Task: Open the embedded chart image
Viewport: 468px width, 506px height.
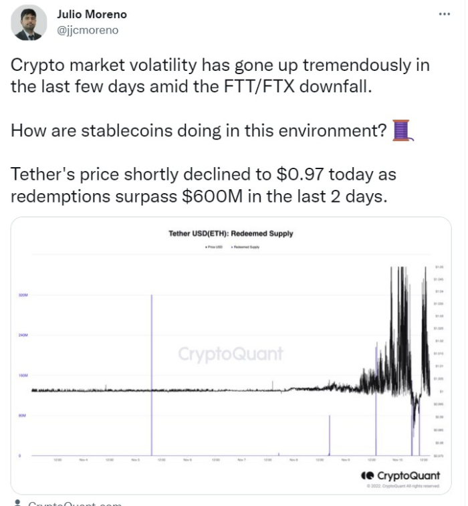Action: 231,356
